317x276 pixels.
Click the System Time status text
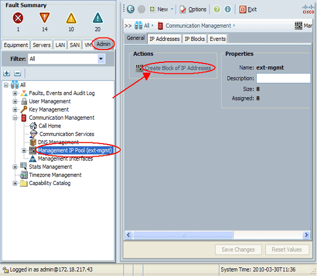tap(258, 269)
